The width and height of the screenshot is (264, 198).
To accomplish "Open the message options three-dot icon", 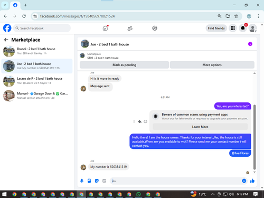I will (134, 121).
